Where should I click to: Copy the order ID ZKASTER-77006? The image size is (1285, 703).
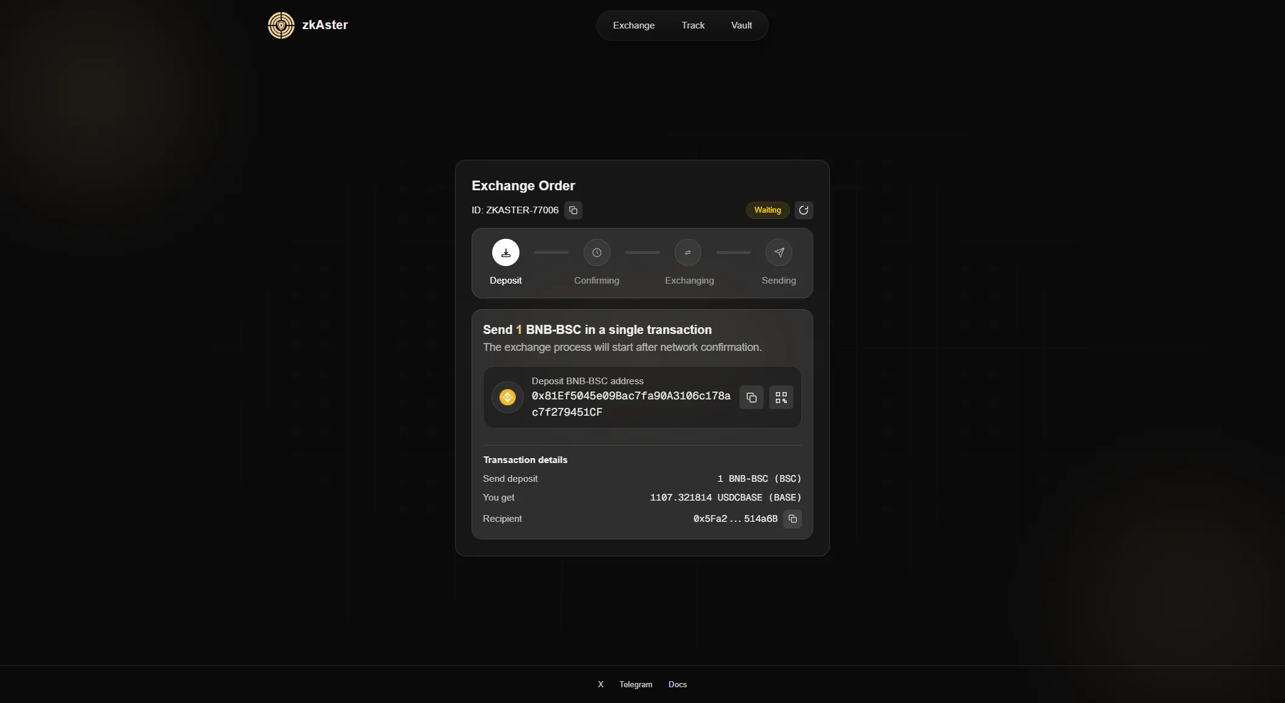573,210
